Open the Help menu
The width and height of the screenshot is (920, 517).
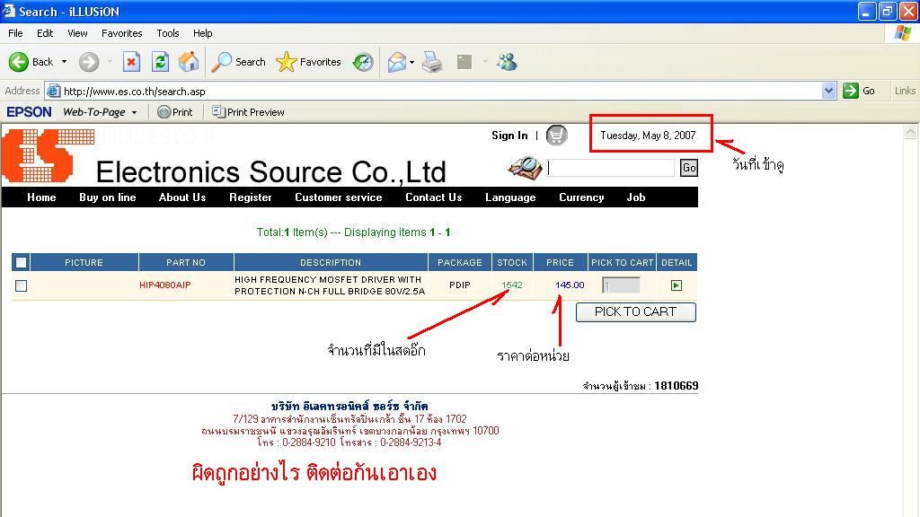tap(202, 33)
